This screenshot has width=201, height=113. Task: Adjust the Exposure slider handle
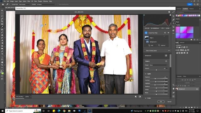pyautogui.click(x=155, y=78)
